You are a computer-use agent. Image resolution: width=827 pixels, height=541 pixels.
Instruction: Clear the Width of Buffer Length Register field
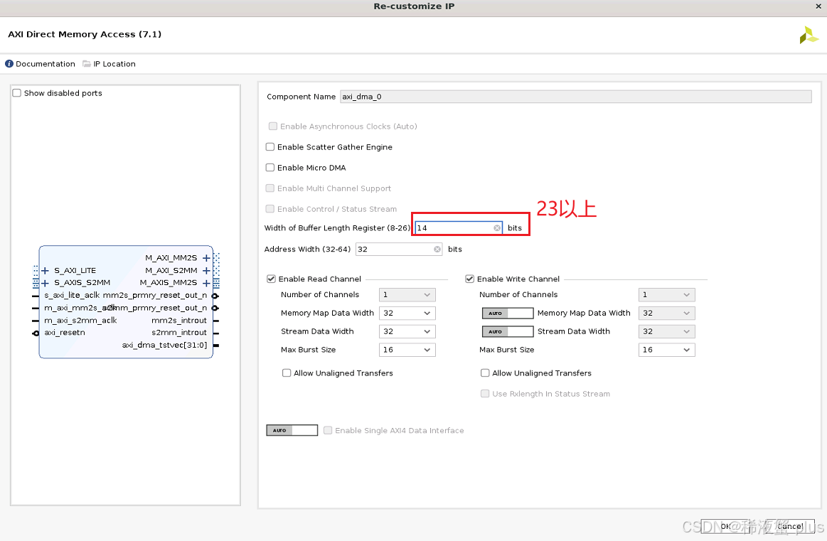497,227
